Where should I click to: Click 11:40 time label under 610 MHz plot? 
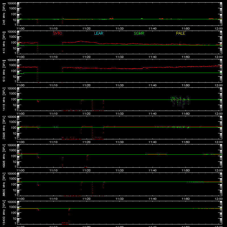pos(153,85)
